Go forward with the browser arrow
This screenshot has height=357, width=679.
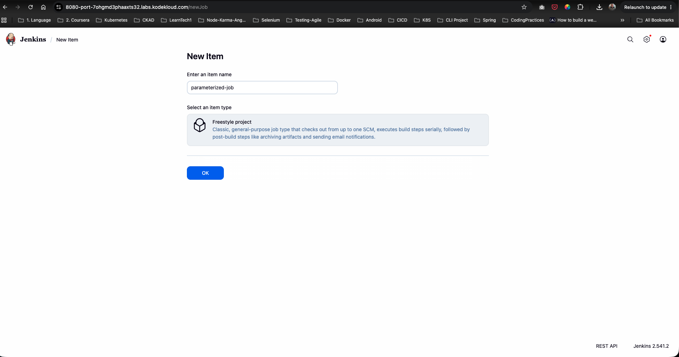coord(18,7)
